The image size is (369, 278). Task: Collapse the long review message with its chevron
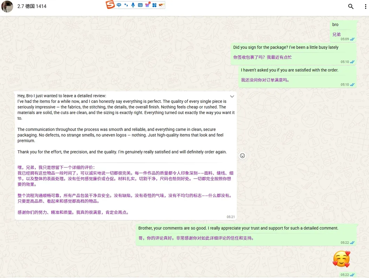(x=232, y=96)
